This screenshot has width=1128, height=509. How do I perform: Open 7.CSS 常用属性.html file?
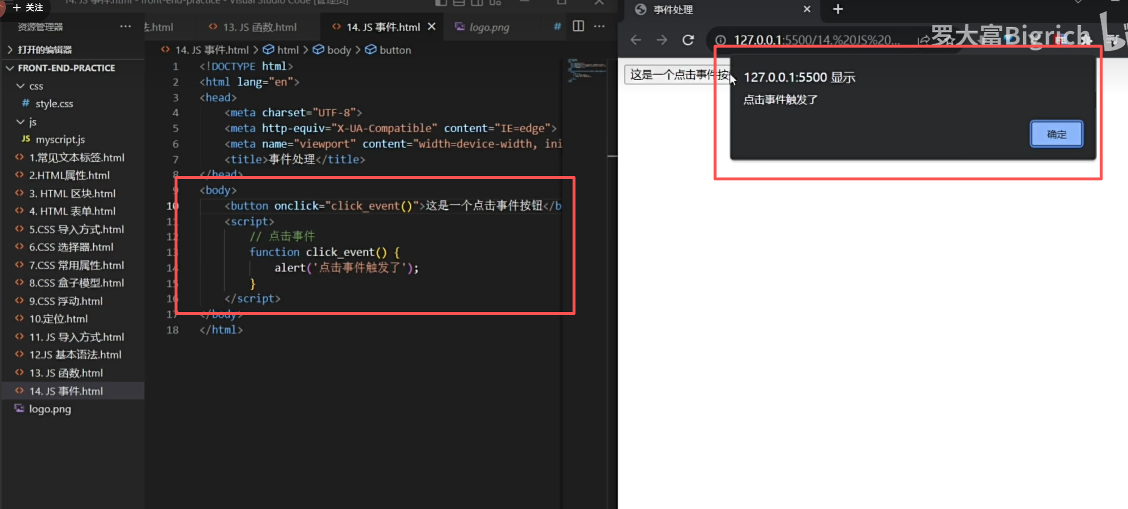76,265
